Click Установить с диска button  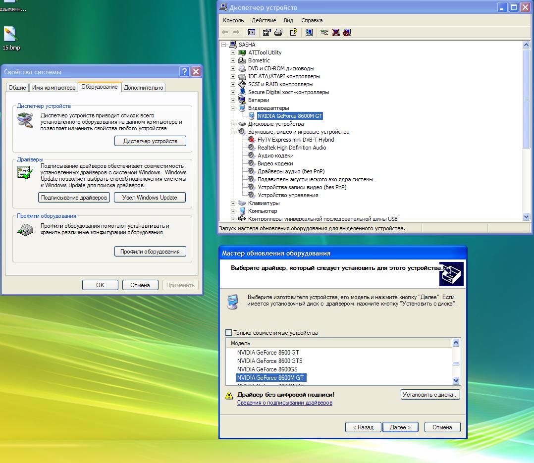tap(430, 395)
